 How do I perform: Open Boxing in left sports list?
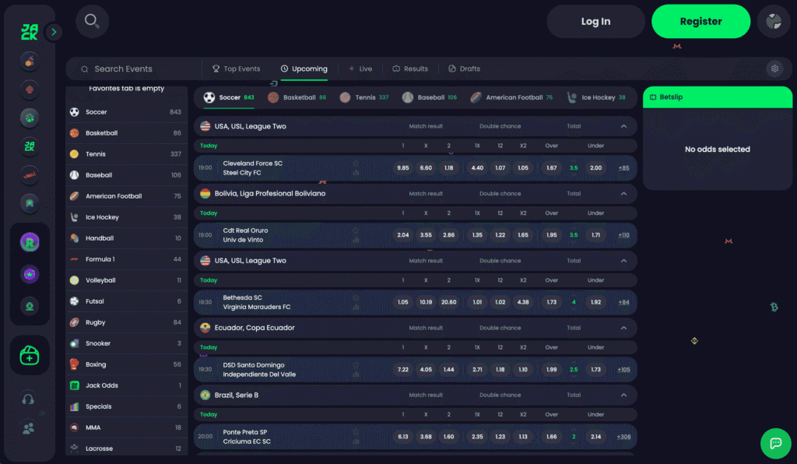coord(126,364)
